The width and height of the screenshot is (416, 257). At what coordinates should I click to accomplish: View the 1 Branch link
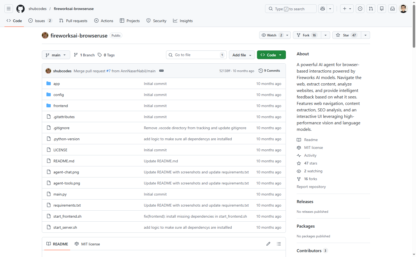coord(84,55)
